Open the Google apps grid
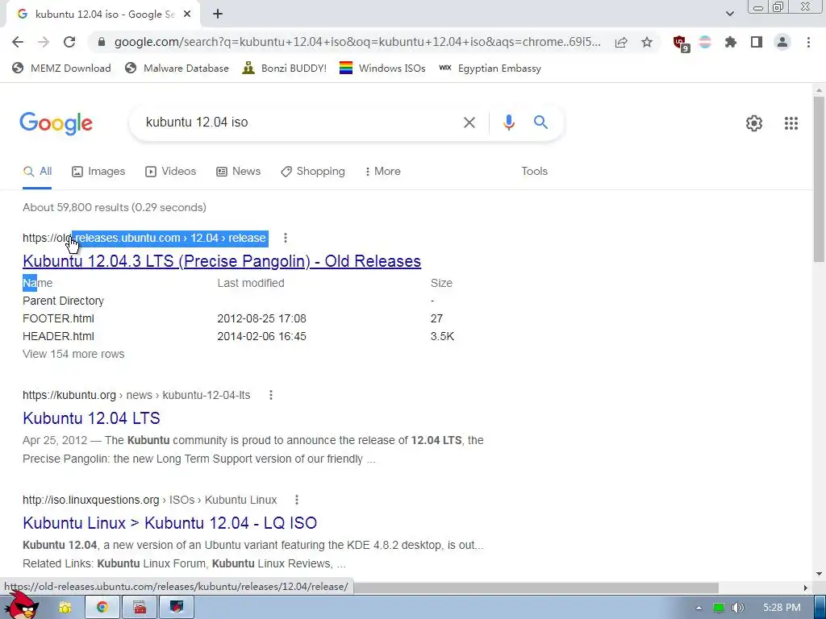Image resolution: width=826 pixels, height=619 pixels. coord(791,123)
